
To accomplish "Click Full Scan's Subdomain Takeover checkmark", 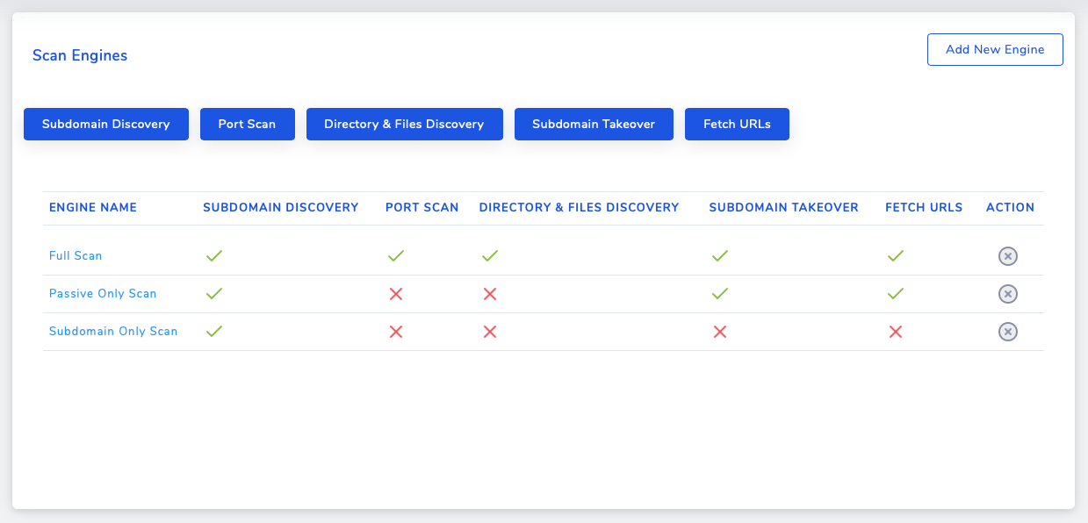I will 720,256.
